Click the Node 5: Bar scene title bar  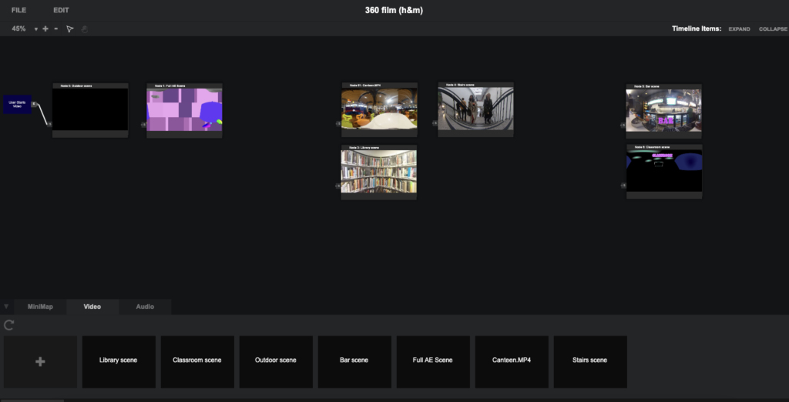[x=663, y=86]
